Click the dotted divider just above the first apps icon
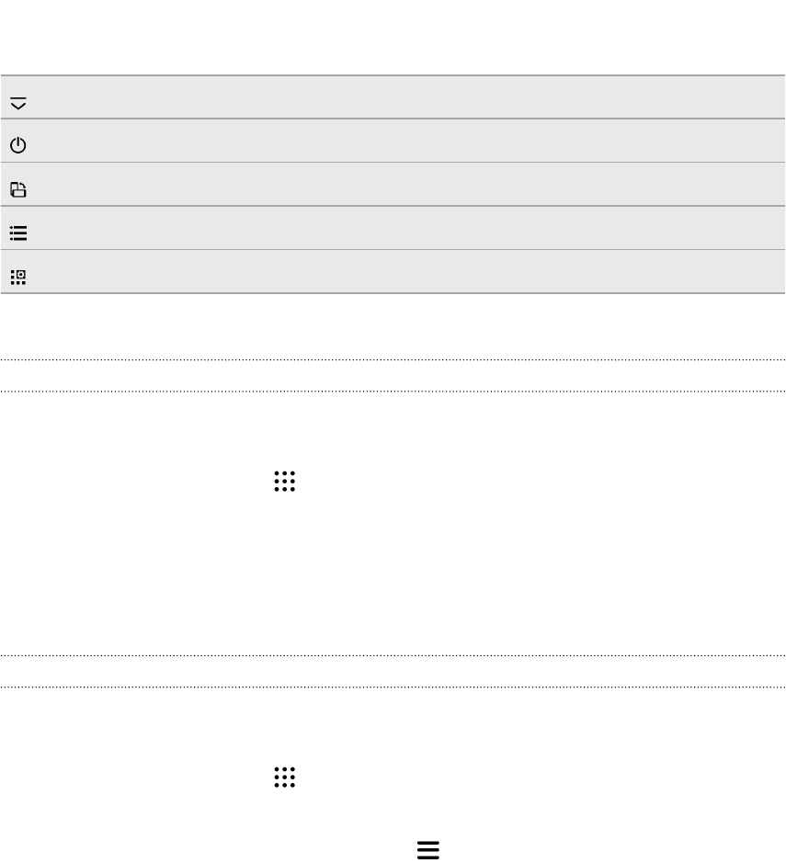Image resolution: width=786 pixels, height=863 pixels. (393, 392)
